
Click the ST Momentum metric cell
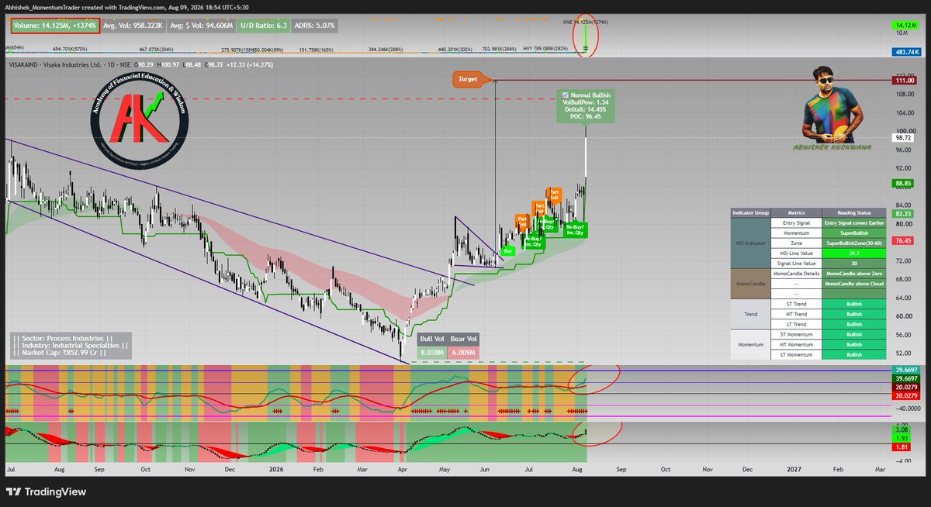coord(796,334)
